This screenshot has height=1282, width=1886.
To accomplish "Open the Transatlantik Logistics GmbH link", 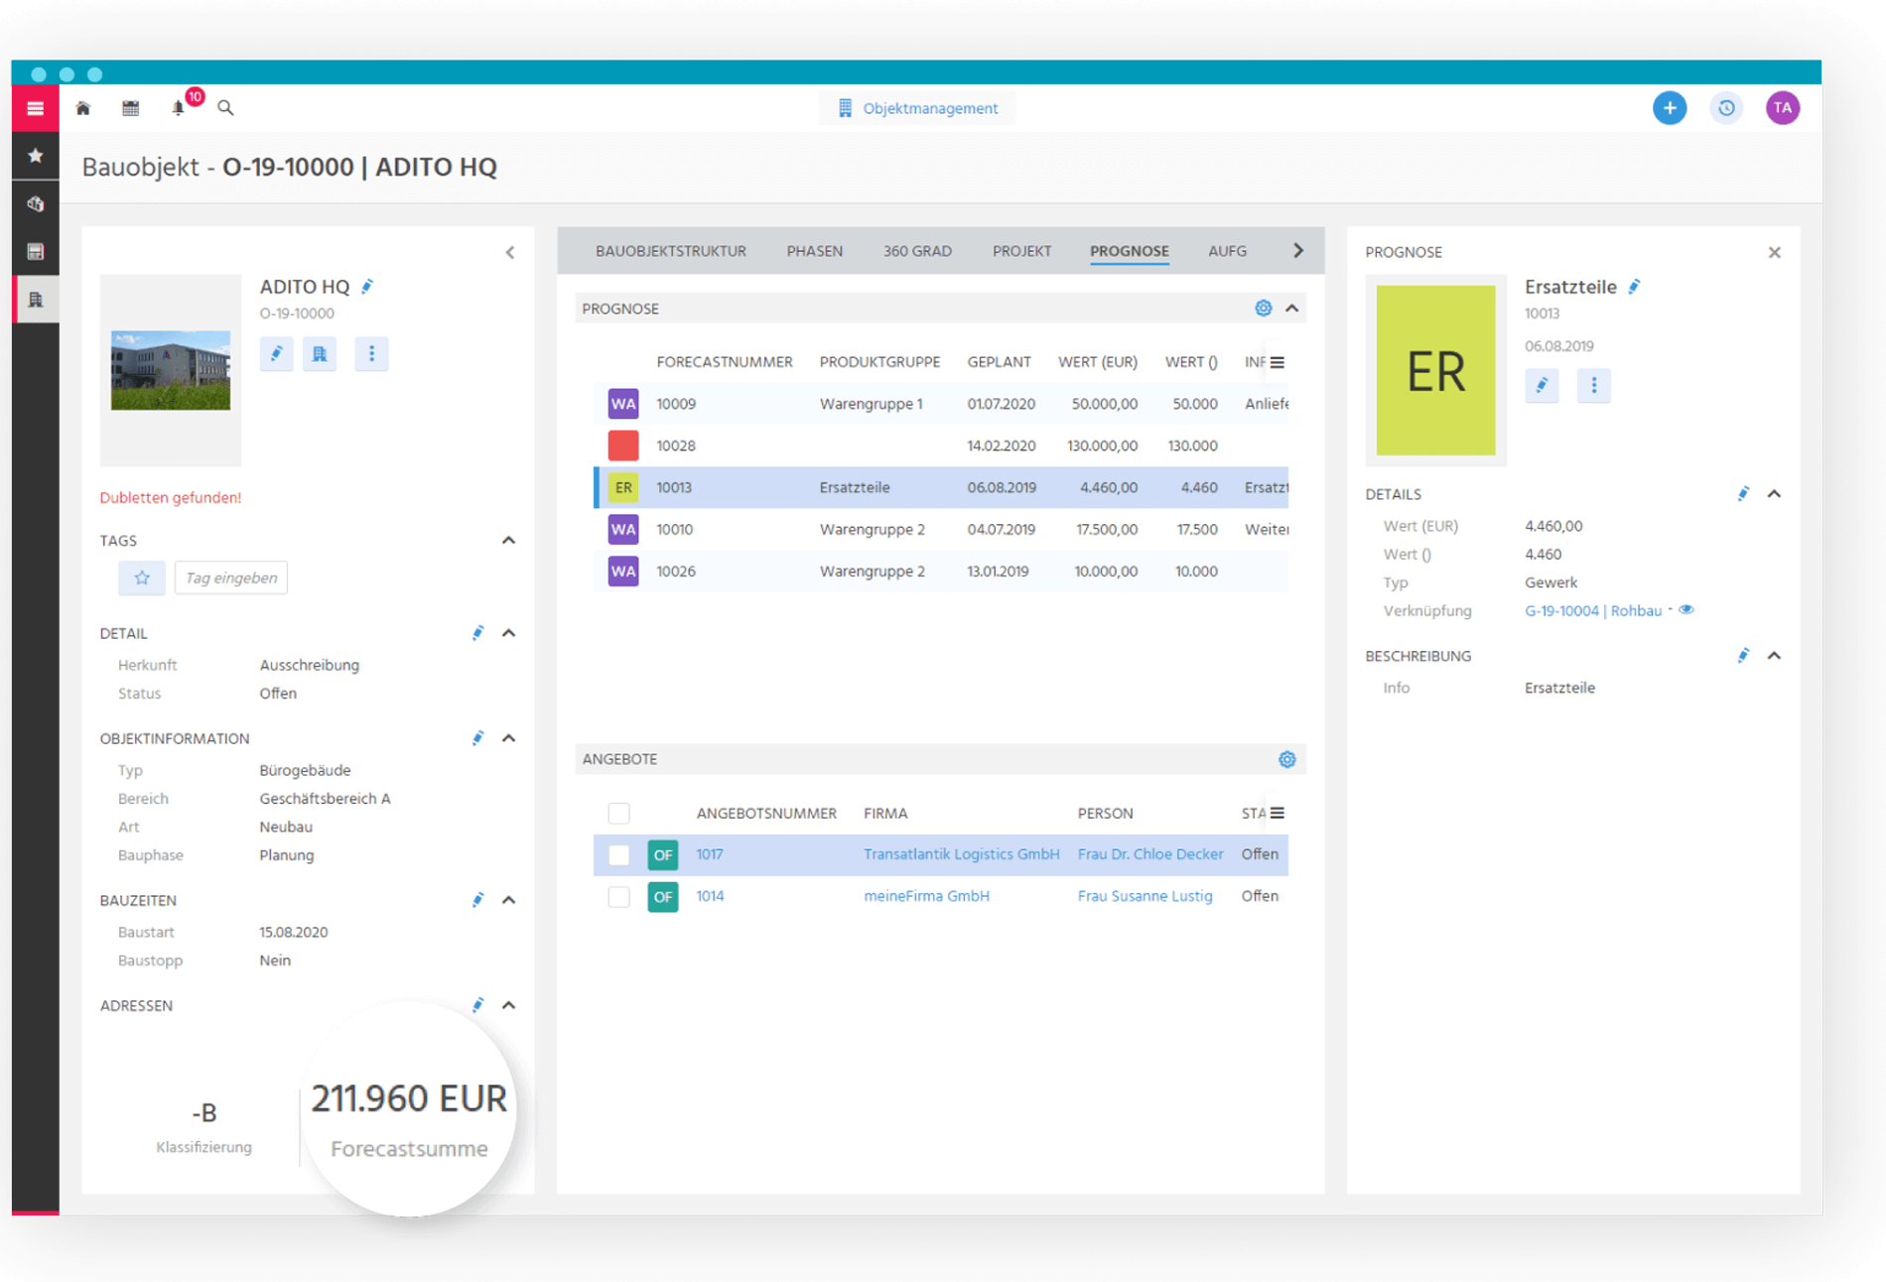I will [961, 854].
